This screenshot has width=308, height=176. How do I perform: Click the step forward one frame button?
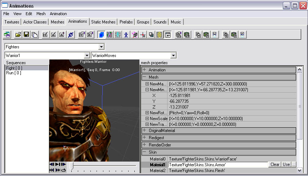click(x=64, y=164)
